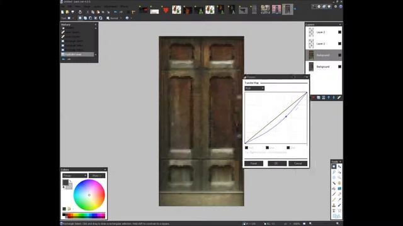Image resolution: width=403 pixels, height=226 pixels.
Task: Pick a color from the color wheel
Action: pos(89,195)
